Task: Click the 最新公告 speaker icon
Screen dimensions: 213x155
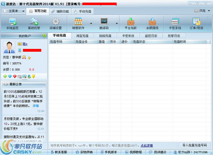Action: tap(6, 84)
